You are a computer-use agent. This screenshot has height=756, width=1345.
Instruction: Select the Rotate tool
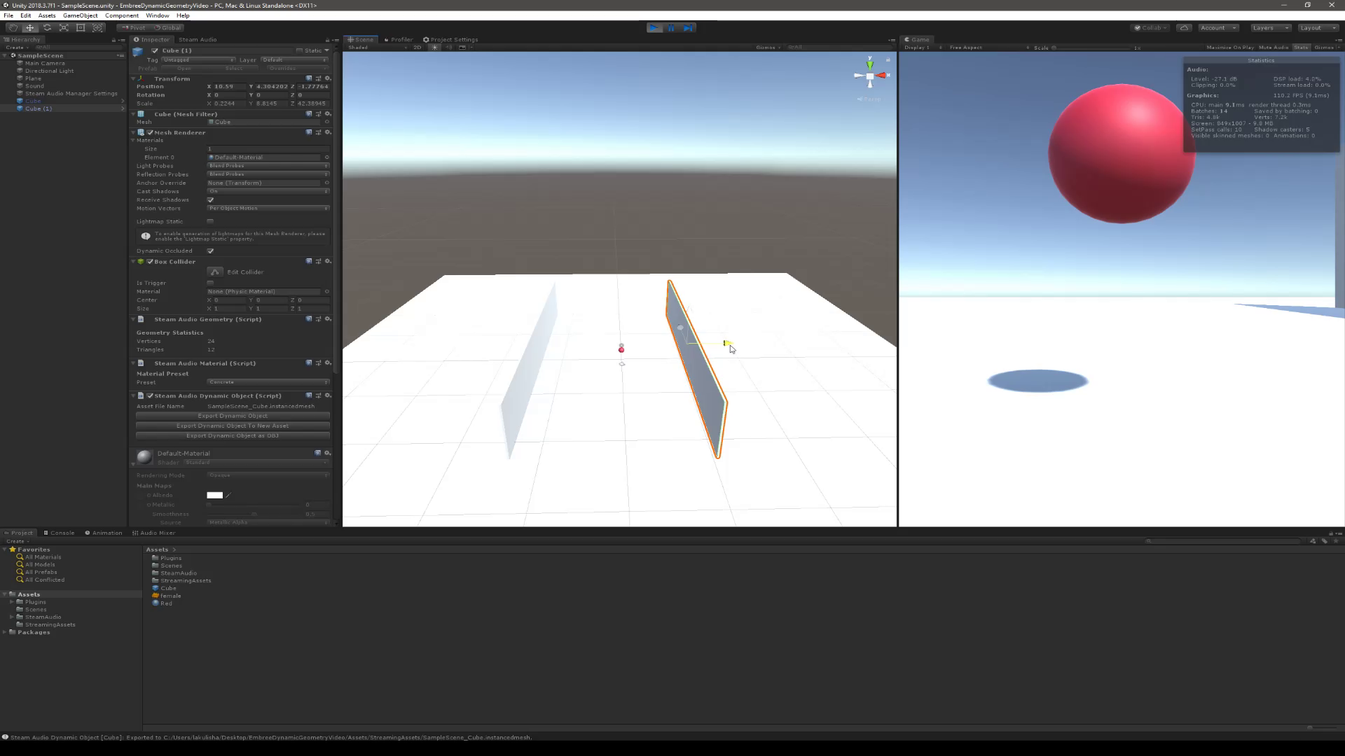(47, 27)
